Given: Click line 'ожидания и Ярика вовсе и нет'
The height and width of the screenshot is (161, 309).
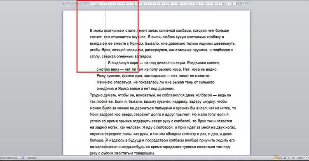Looking at the screenshot, I should pos(136,89).
